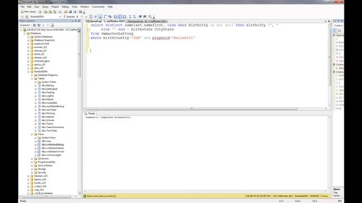This screenshot has height=203, width=362.
Task: Open the Edit menu
Action: [x=29, y=7]
